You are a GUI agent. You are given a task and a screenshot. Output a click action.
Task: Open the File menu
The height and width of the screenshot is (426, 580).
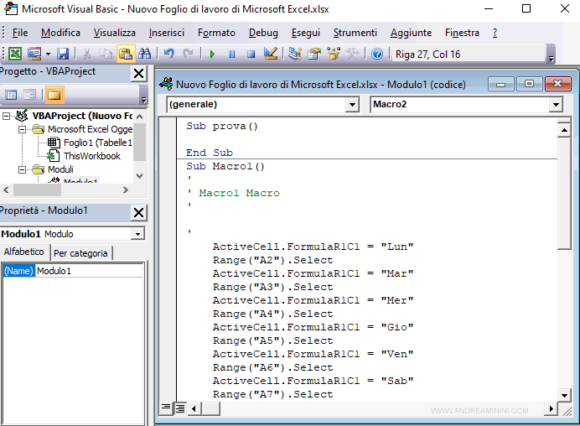[20, 33]
